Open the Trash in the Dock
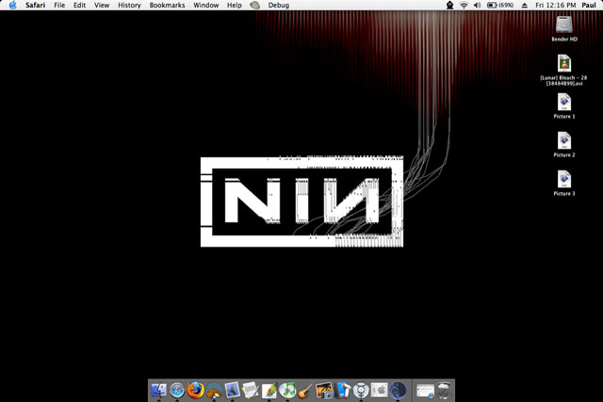Image resolution: width=603 pixels, height=402 pixels. (444, 391)
